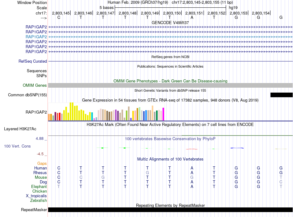Click the '5 bases' scale bar text
The height and width of the screenshot is (217, 293).
coord(106,8)
